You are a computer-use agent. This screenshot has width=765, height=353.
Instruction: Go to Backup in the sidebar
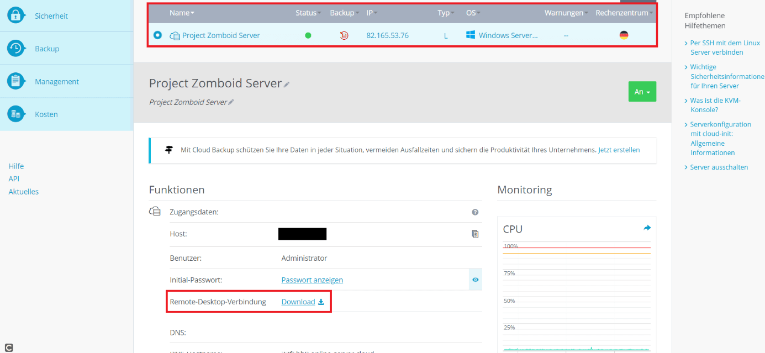coord(47,49)
